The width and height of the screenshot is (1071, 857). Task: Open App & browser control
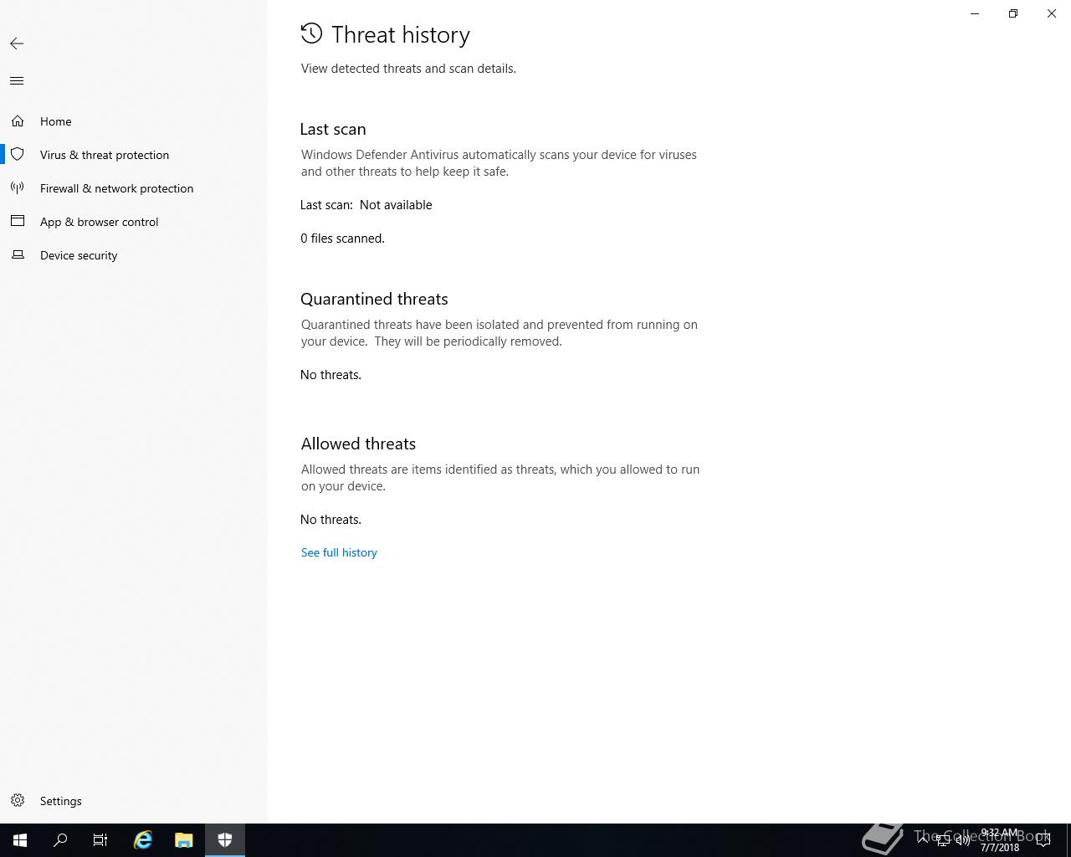(100, 222)
